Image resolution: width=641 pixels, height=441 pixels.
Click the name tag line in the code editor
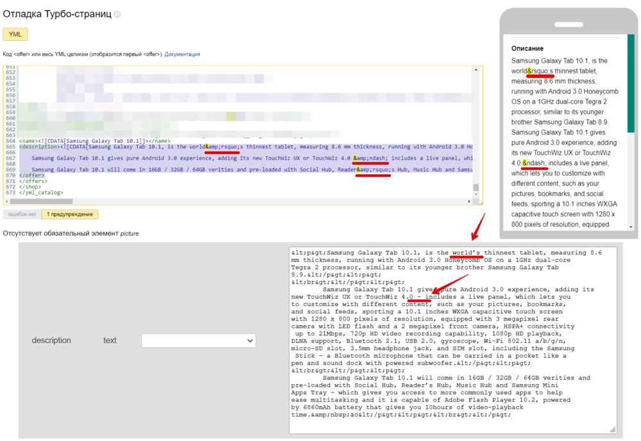95,141
